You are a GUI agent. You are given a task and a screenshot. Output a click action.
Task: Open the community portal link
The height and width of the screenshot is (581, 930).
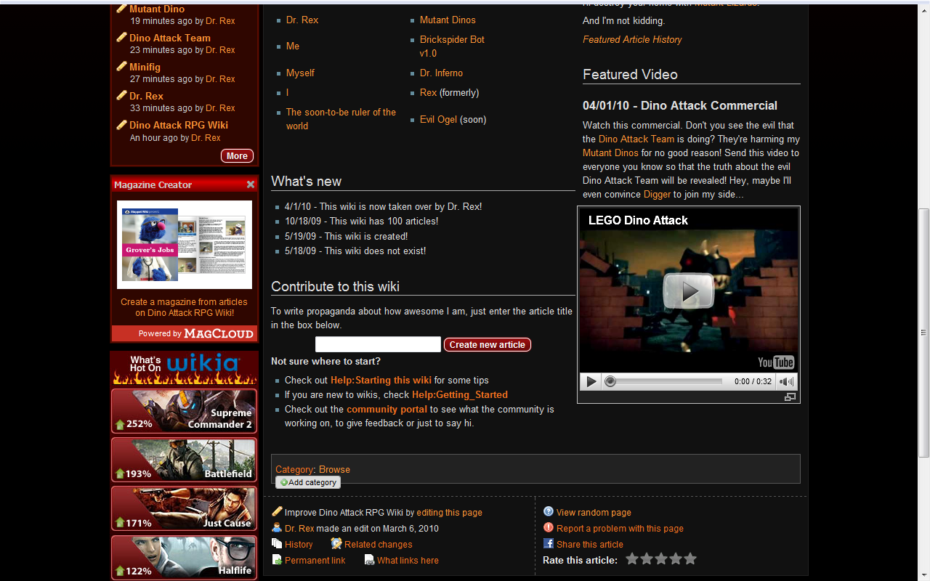(387, 409)
